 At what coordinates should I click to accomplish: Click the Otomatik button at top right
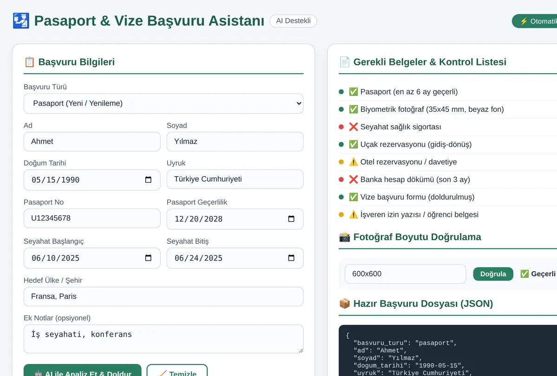click(x=535, y=21)
